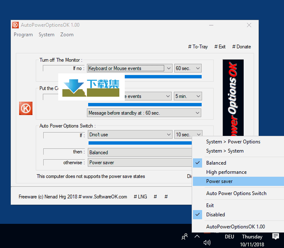The image size is (284, 248).
Task: Open the Zoom menu
Action: coord(67,35)
